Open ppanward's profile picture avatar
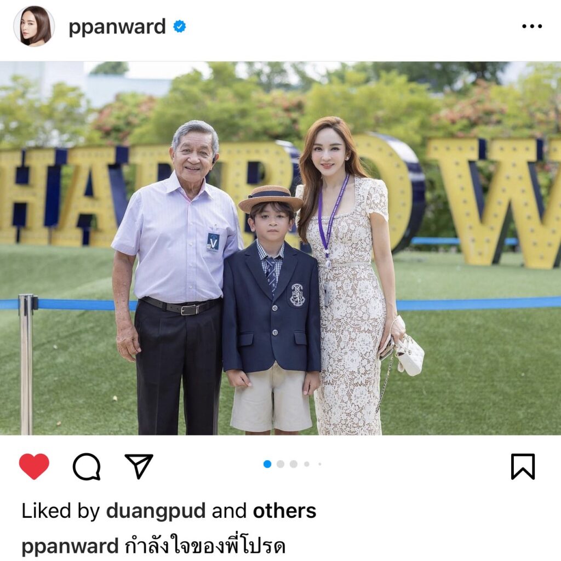This screenshot has width=561, height=561. click(x=34, y=26)
